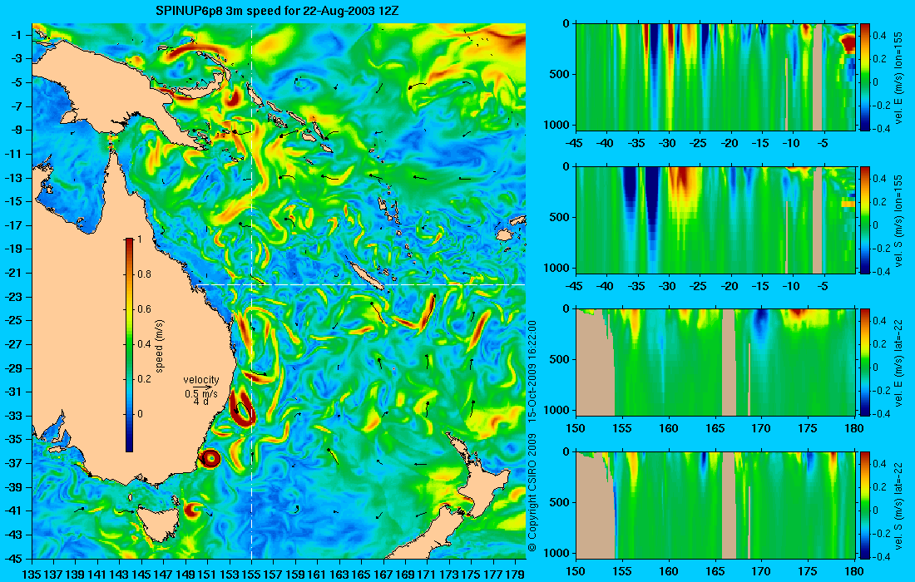Click the "-21" latitude label on the main map axis
The image size is (915, 582).
(x=12, y=273)
